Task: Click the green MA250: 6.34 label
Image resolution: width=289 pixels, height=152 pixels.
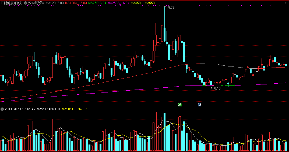Action: [97, 3]
